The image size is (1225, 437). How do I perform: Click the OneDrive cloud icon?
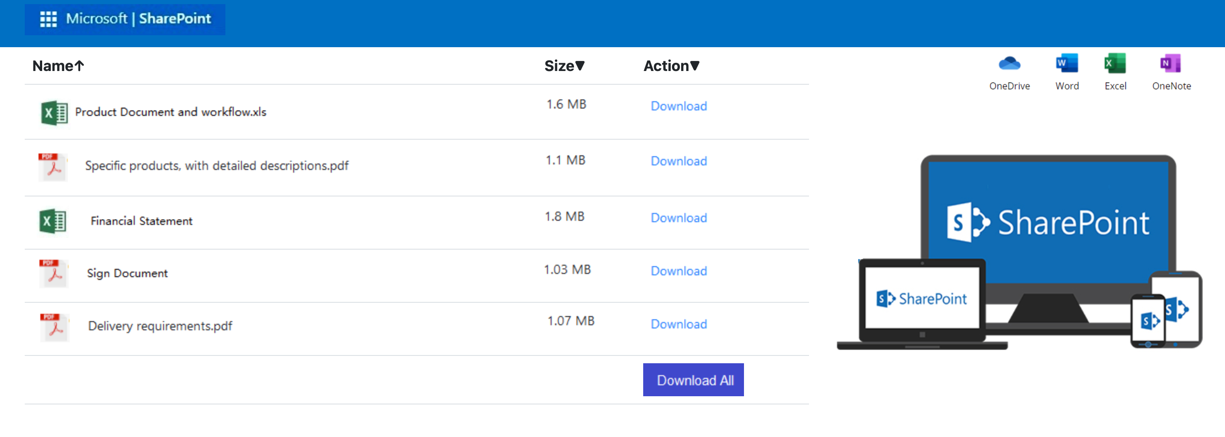tap(1009, 63)
